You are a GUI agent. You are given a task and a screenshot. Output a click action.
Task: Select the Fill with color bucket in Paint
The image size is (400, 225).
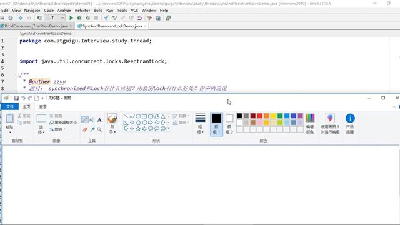click(92, 119)
